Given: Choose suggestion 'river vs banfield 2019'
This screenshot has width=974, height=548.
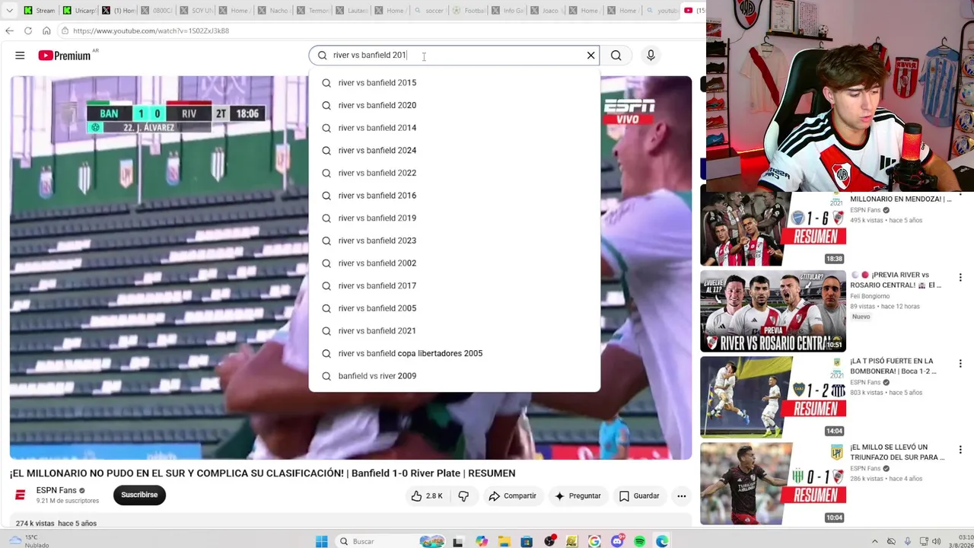Looking at the screenshot, I should click(x=454, y=218).
